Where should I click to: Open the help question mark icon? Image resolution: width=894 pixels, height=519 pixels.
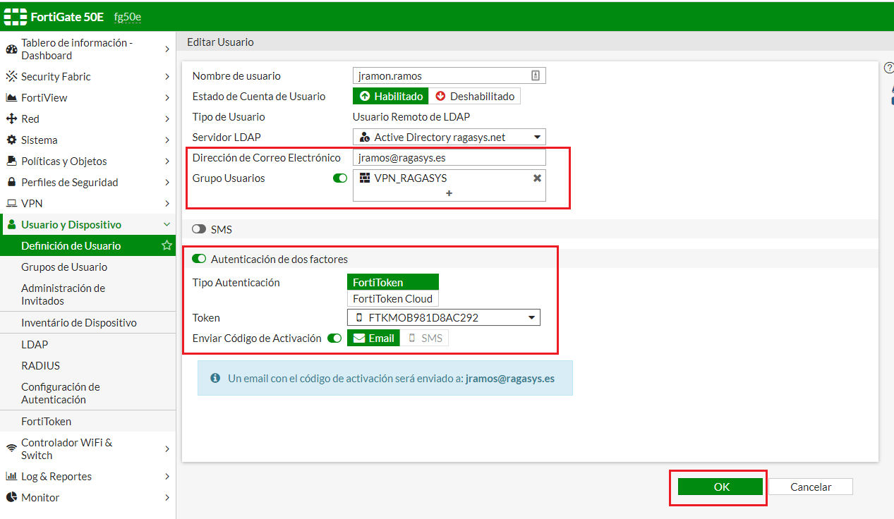point(889,67)
